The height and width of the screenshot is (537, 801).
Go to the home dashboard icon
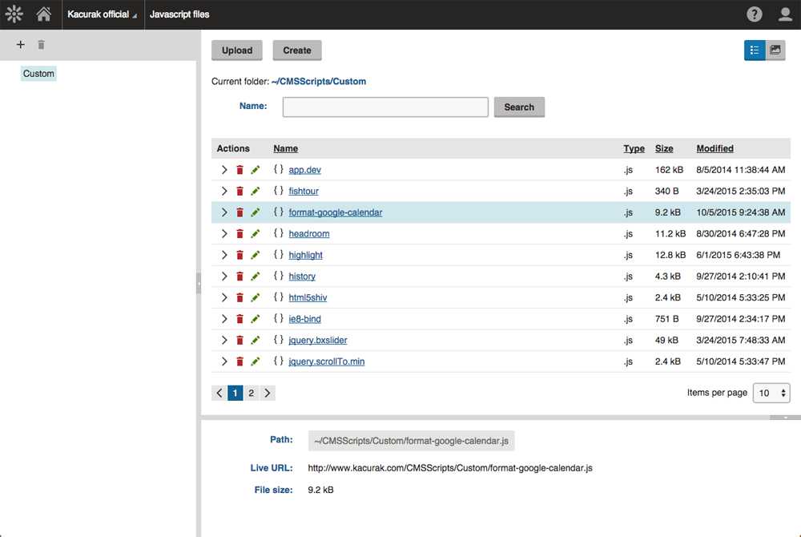click(44, 14)
